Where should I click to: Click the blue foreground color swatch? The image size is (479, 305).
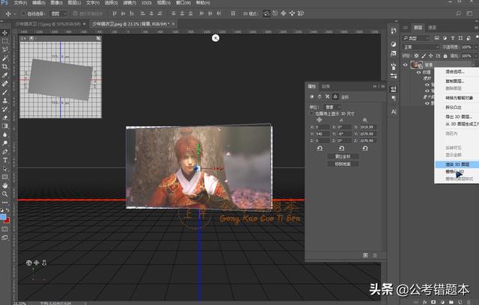click(x=3, y=217)
